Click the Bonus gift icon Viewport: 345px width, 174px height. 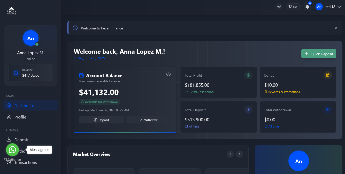327,75
